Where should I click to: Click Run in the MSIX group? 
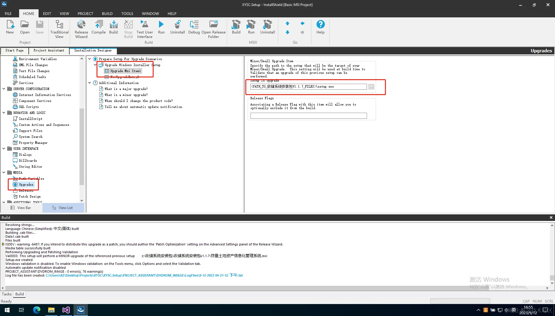click(251, 27)
